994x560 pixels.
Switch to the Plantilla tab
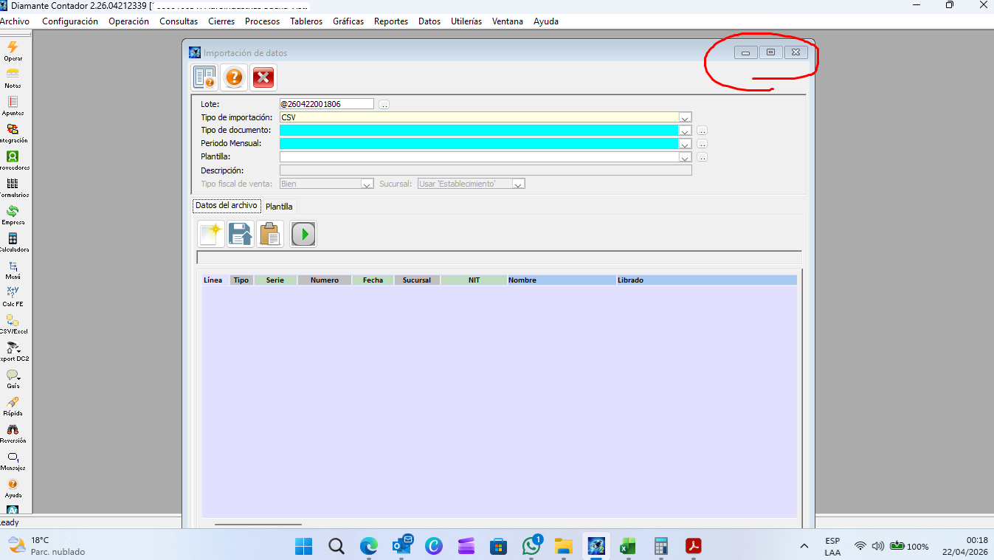pos(279,207)
